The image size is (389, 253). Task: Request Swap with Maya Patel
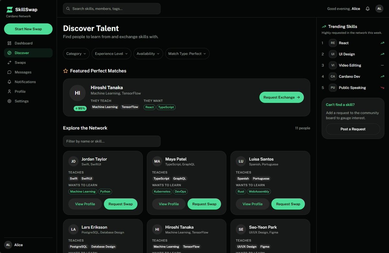pyautogui.click(x=204, y=204)
